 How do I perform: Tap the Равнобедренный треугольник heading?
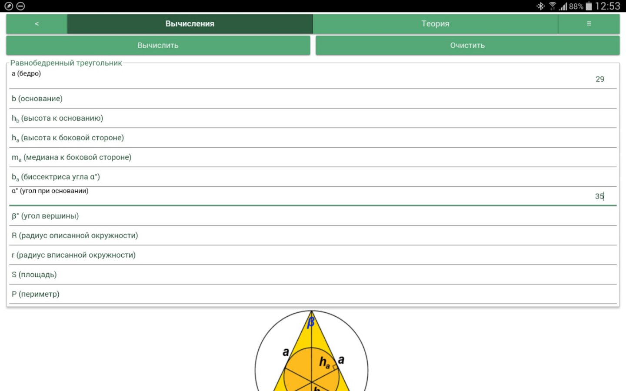coord(66,63)
